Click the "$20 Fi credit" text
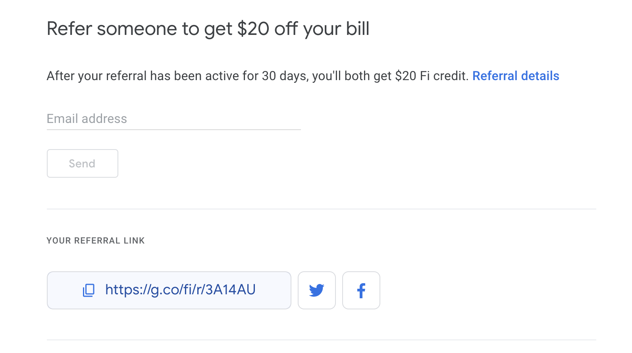This screenshot has width=632, height=353. point(431,76)
